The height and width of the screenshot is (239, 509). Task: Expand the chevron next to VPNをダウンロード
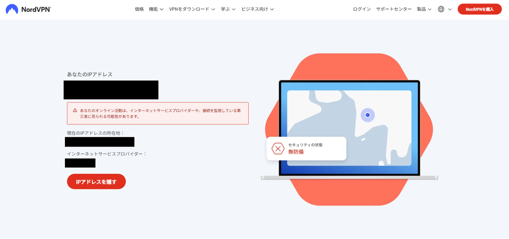click(x=213, y=9)
